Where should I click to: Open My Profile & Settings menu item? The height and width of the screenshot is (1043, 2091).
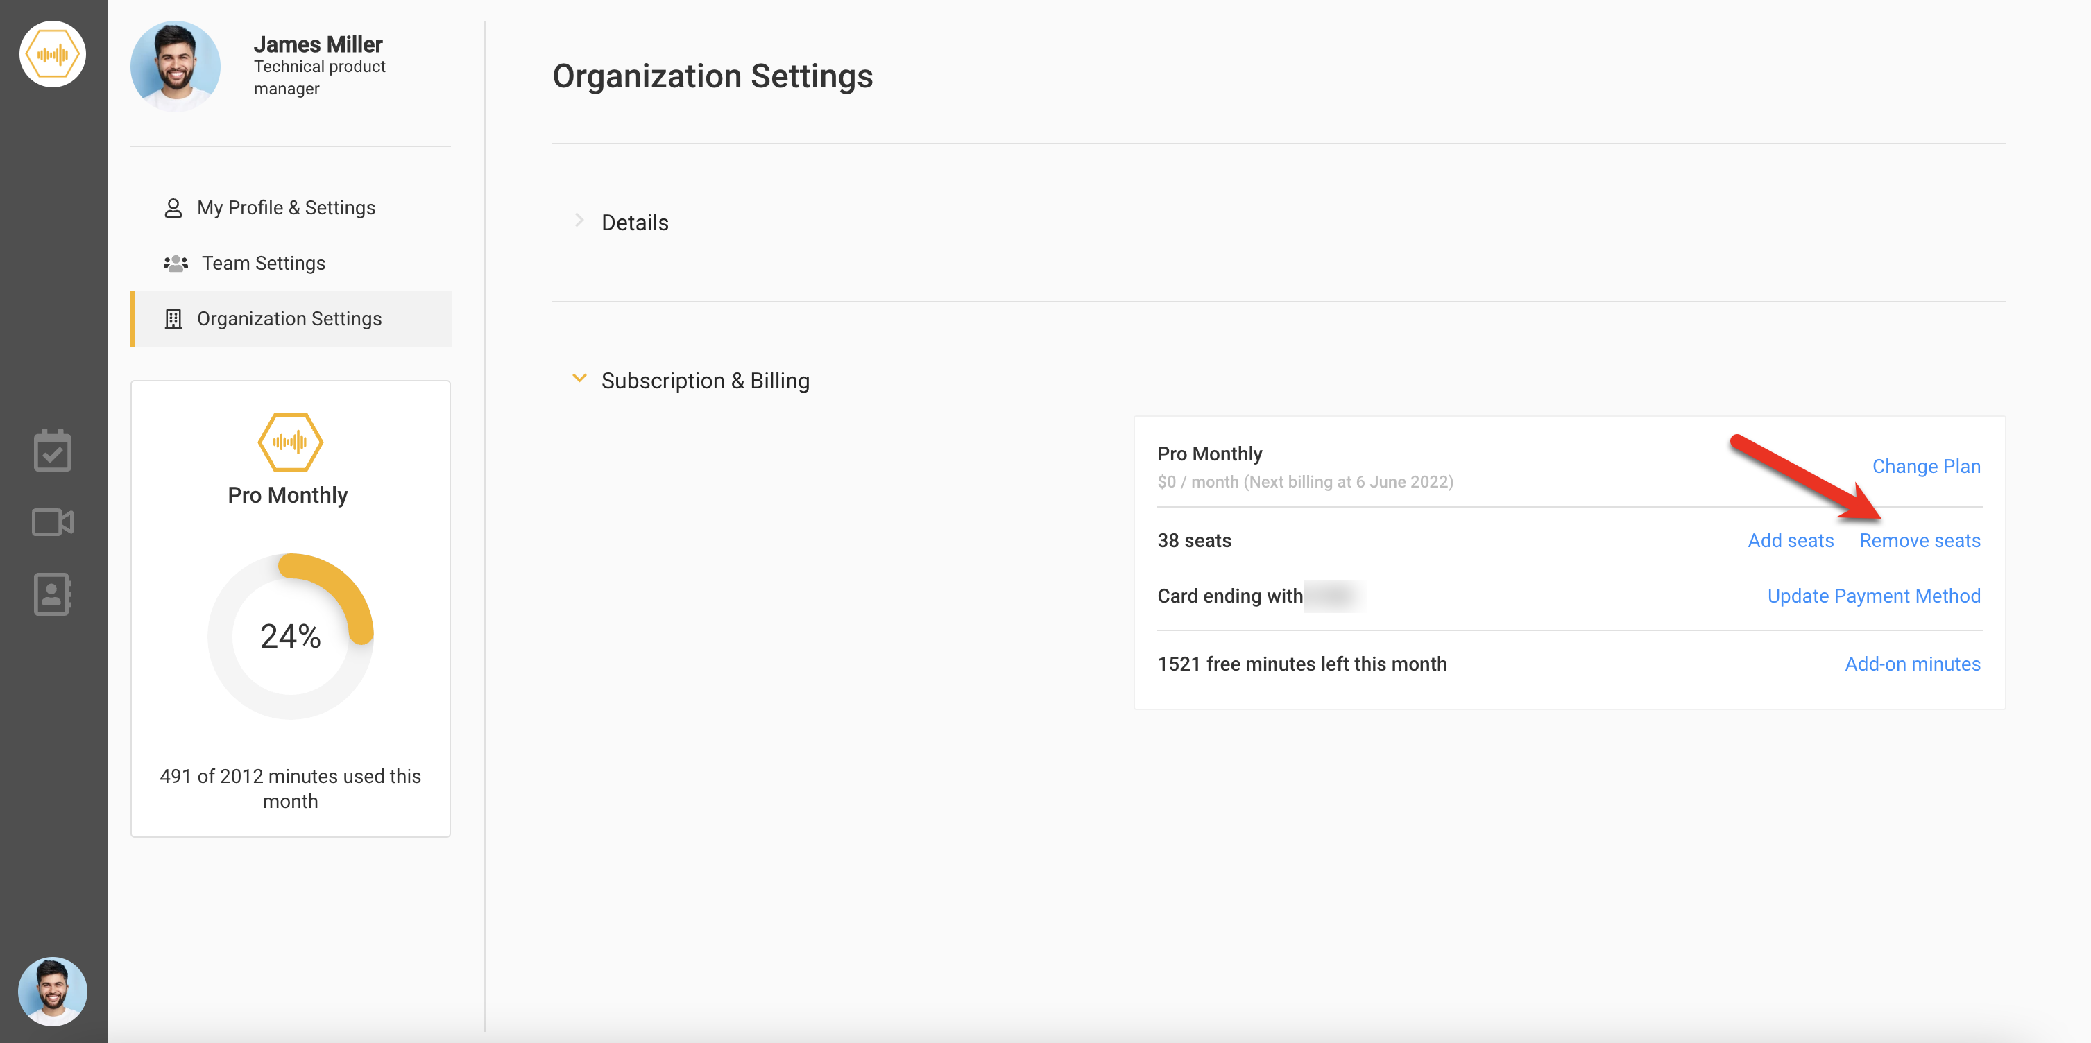coord(285,207)
